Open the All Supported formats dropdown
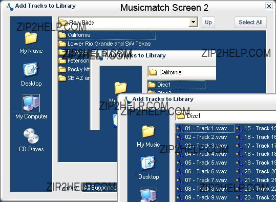Screen dimensions: 276x202 (100, 188)
